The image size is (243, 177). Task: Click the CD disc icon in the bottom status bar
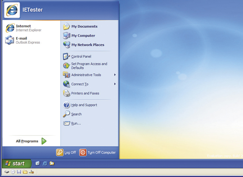click(13, 172)
